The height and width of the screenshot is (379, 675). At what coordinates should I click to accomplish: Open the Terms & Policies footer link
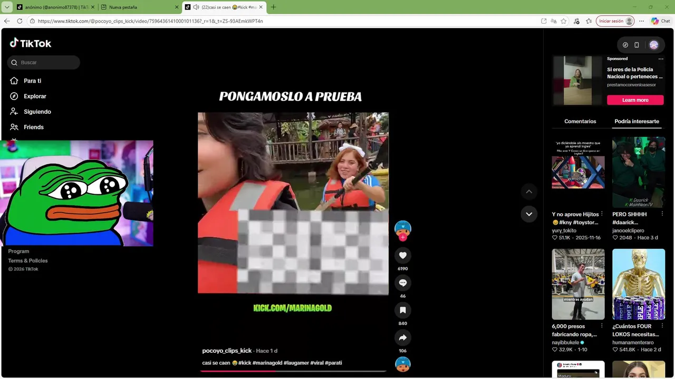[x=28, y=261]
